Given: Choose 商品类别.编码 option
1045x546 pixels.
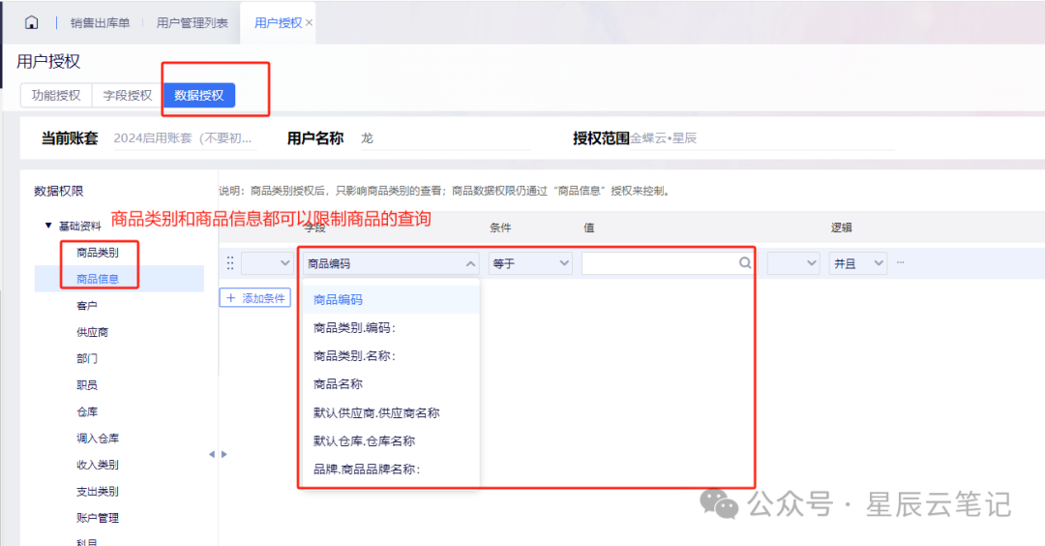Looking at the screenshot, I should point(391,328).
